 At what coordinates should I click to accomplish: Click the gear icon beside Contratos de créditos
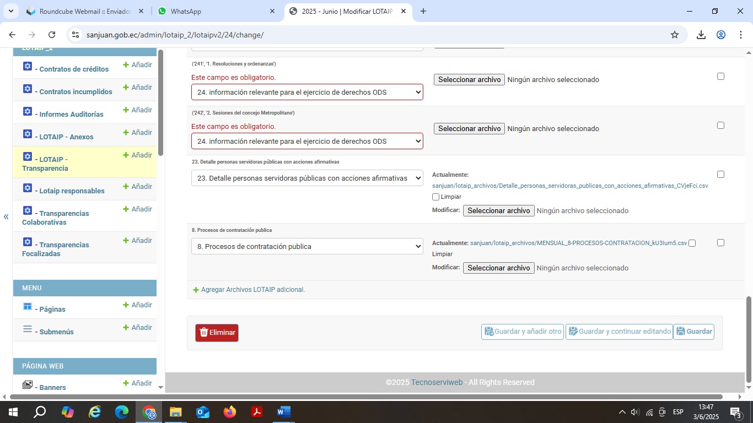tap(28, 67)
